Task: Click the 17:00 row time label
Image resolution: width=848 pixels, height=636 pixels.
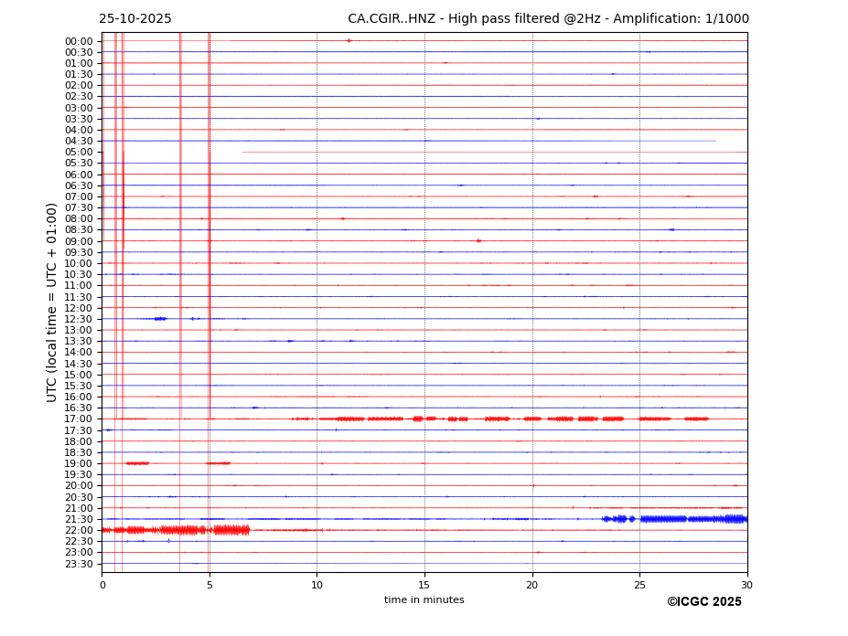Action: pyautogui.click(x=78, y=419)
